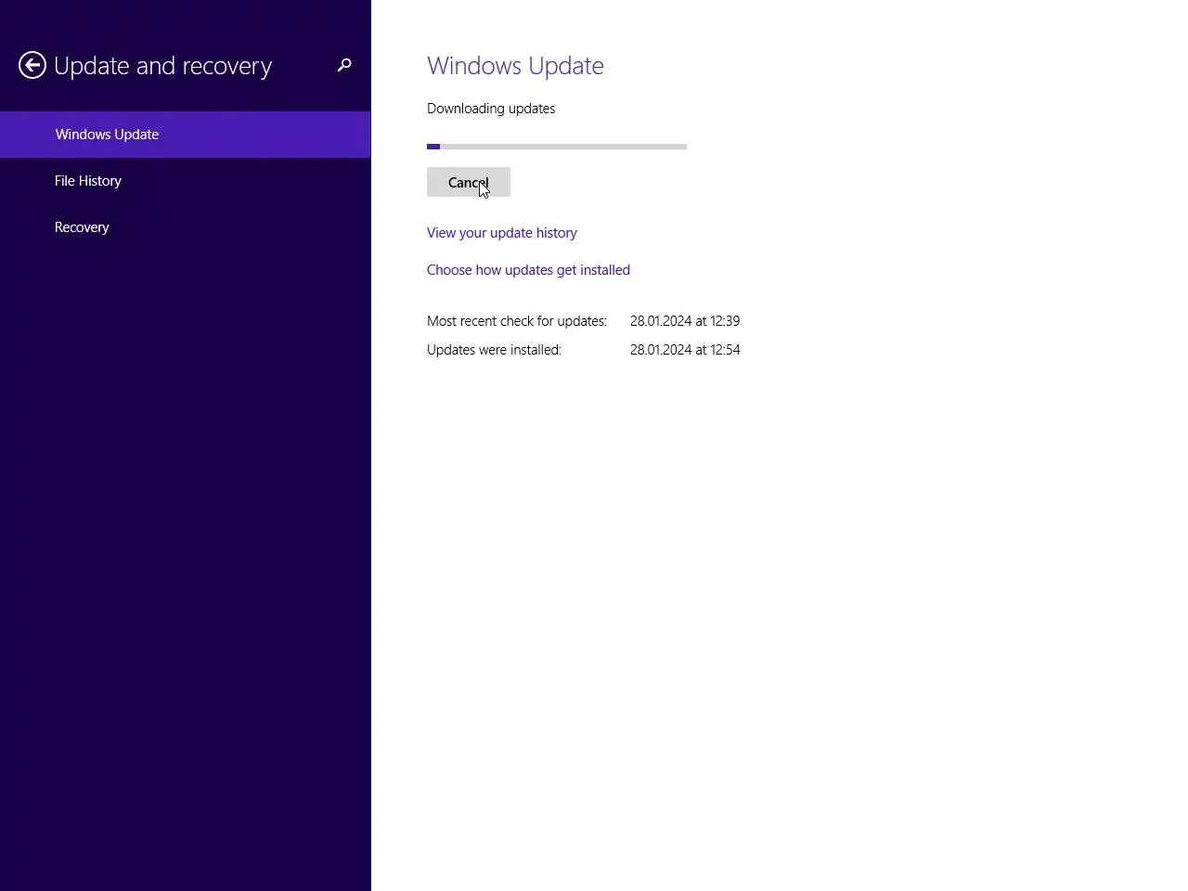Open the Recovery section
Screen dimensions: 1188x891
click(186, 227)
